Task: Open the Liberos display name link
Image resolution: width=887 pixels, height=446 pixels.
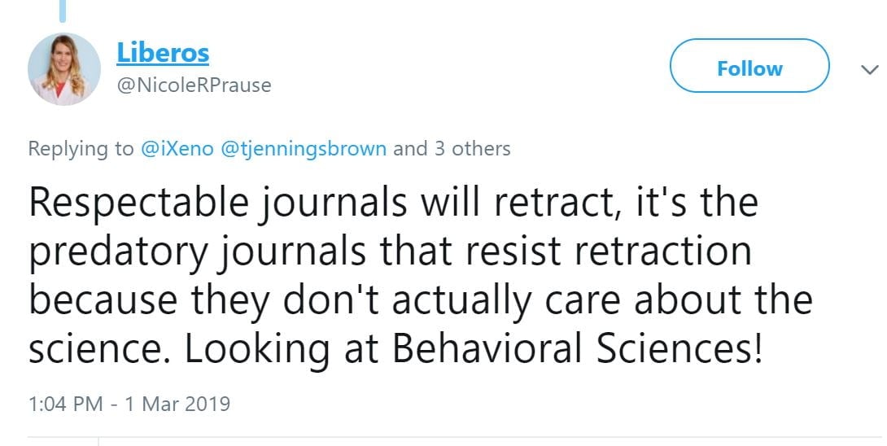Action: click(x=163, y=53)
